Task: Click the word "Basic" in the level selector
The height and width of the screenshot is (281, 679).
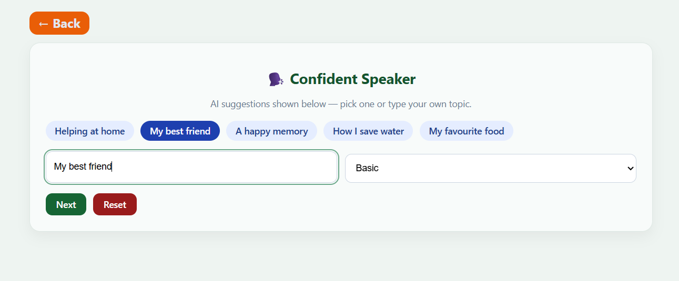Action: (x=367, y=168)
